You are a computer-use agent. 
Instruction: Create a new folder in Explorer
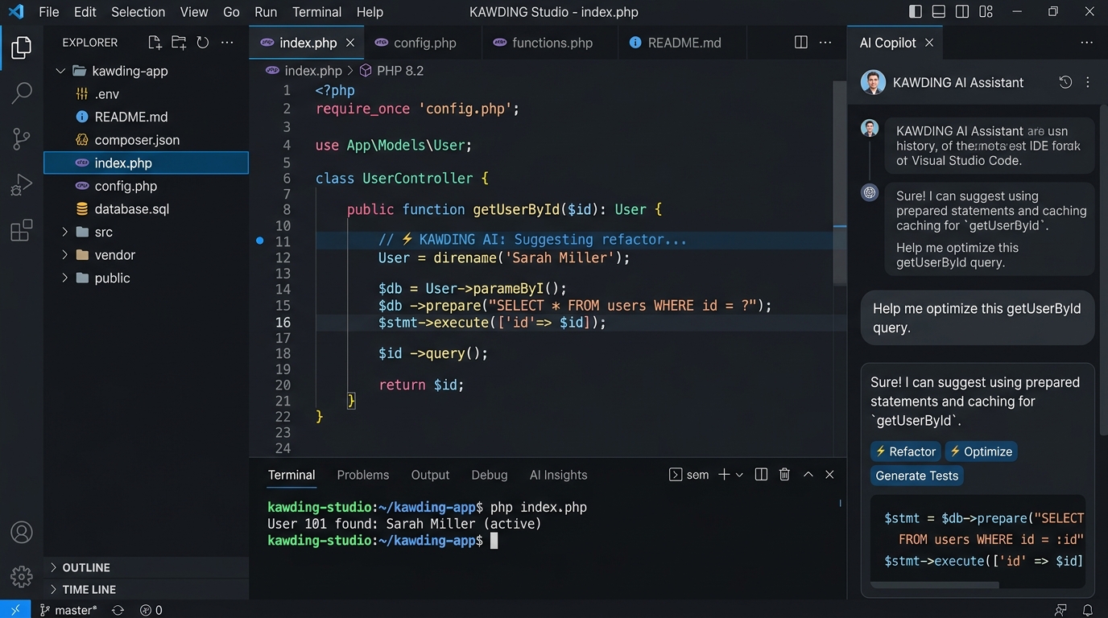(x=179, y=43)
